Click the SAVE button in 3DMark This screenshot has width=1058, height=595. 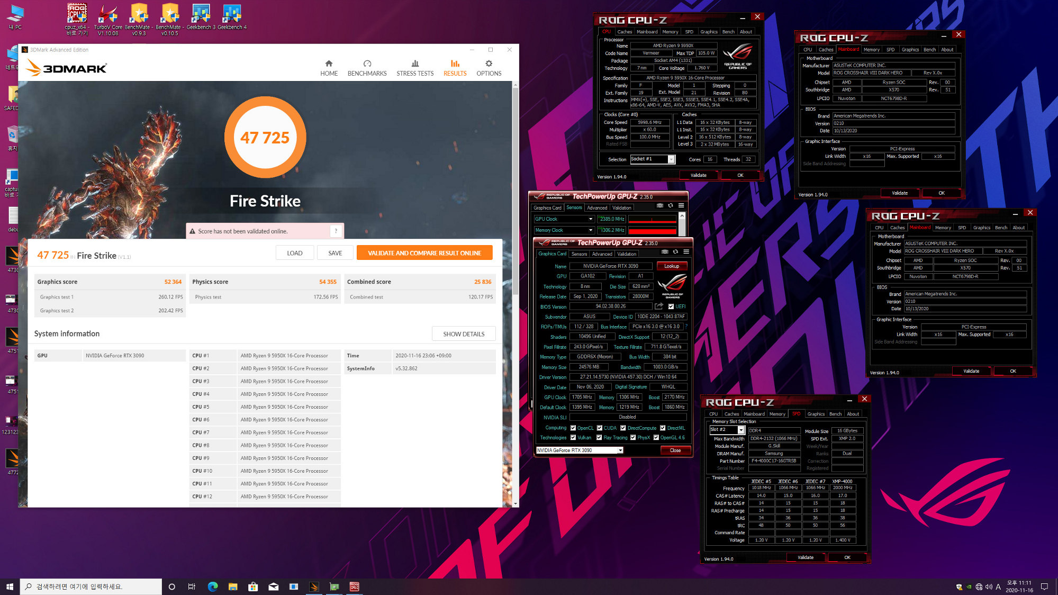coord(335,253)
